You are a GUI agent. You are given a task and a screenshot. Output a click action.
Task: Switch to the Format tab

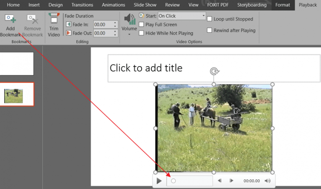click(283, 5)
